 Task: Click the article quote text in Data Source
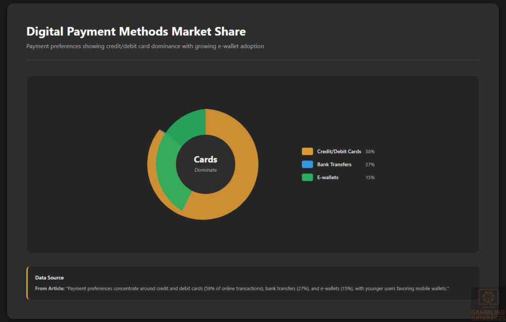tap(257, 288)
